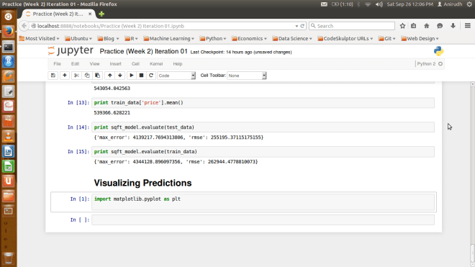The height and width of the screenshot is (267, 475).
Task: Open the cell type dropdown showing Code
Action: (x=176, y=76)
